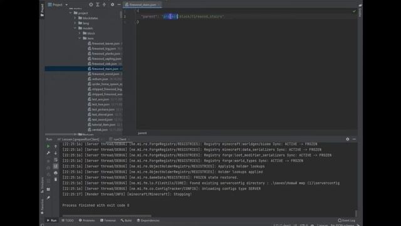Click the parent breadcrumb below editor
This screenshot has width=401, height=226.
pos(142,133)
